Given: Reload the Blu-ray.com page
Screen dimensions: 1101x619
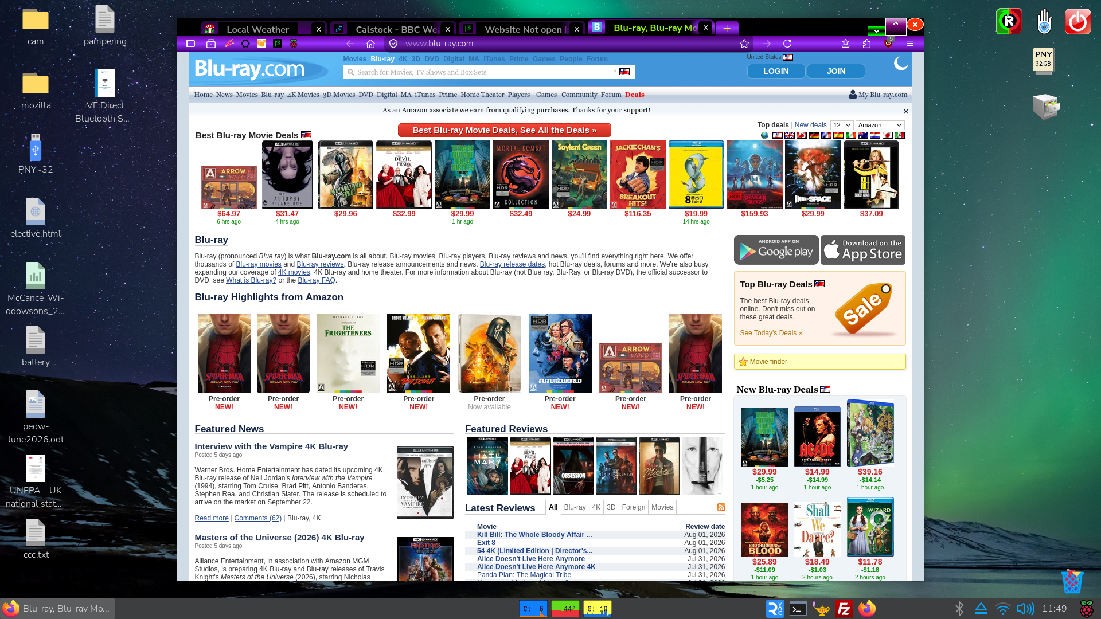Looking at the screenshot, I should coord(787,44).
